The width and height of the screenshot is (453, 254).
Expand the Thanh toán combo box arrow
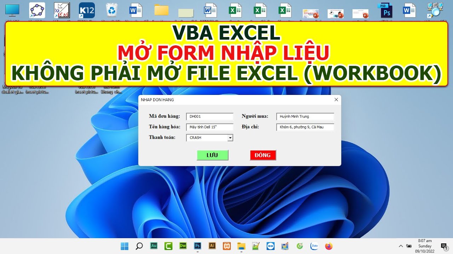point(230,138)
